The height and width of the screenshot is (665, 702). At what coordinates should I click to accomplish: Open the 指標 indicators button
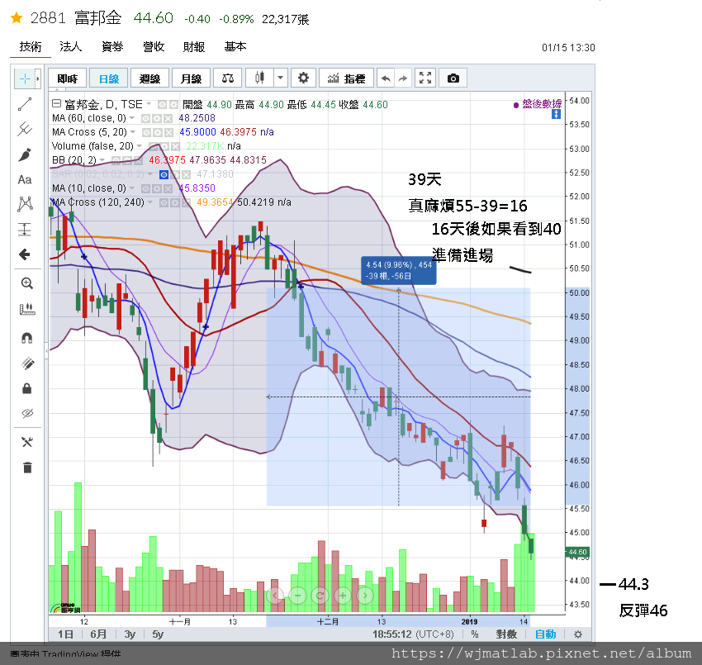click(x=346, y=78)
